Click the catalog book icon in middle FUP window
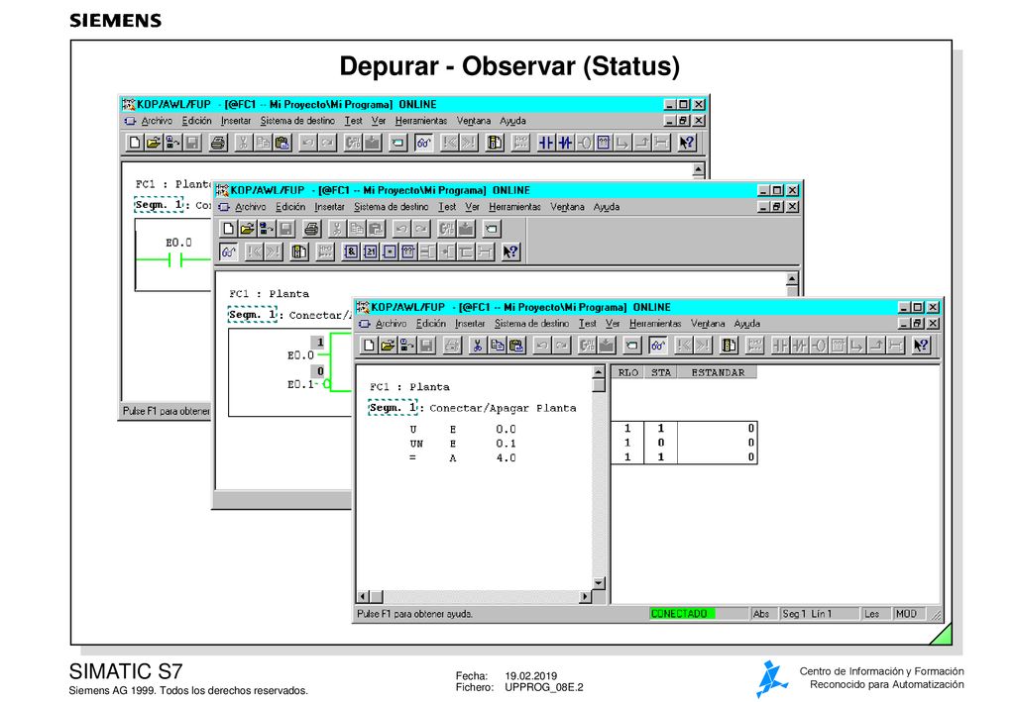The height and width of the screenshot is (702, 1015). (299, 251)
